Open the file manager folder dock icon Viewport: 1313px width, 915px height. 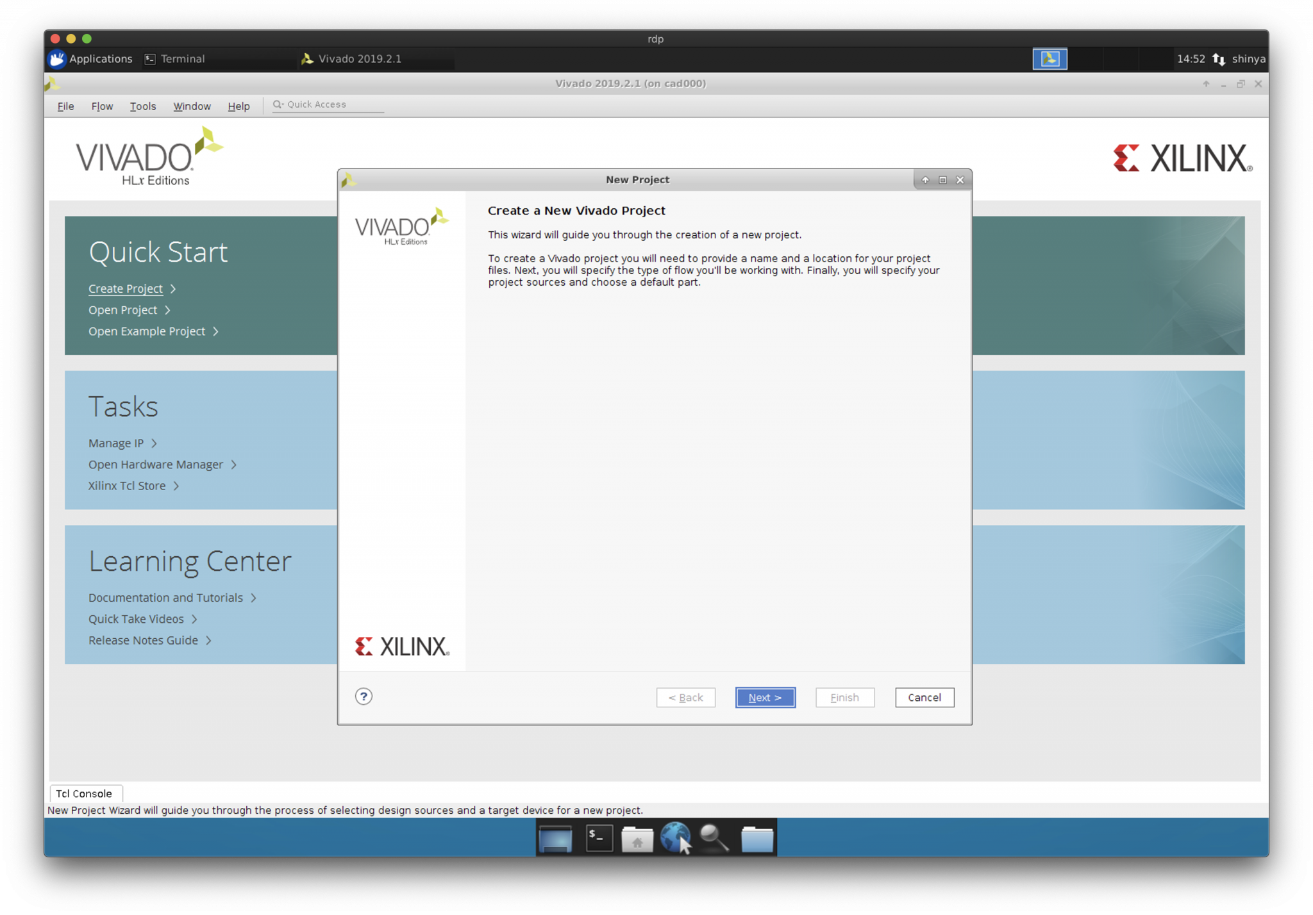[757, 839]
